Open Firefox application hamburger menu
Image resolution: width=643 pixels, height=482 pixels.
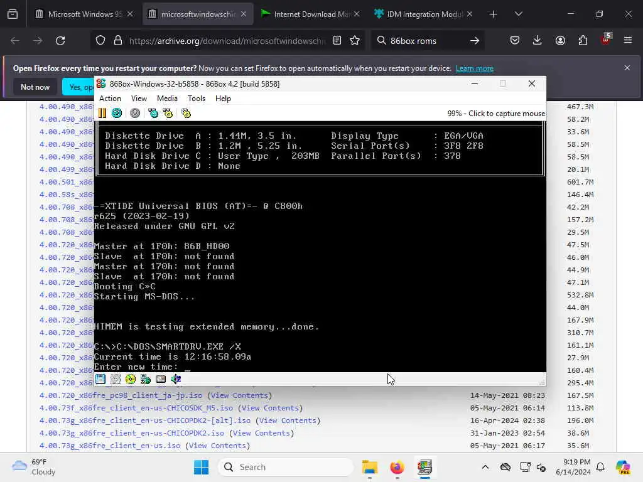(x=628, y=41)
